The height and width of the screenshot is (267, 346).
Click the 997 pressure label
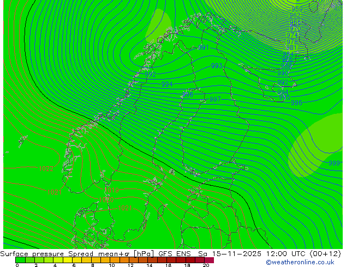[x=215, y=99]
